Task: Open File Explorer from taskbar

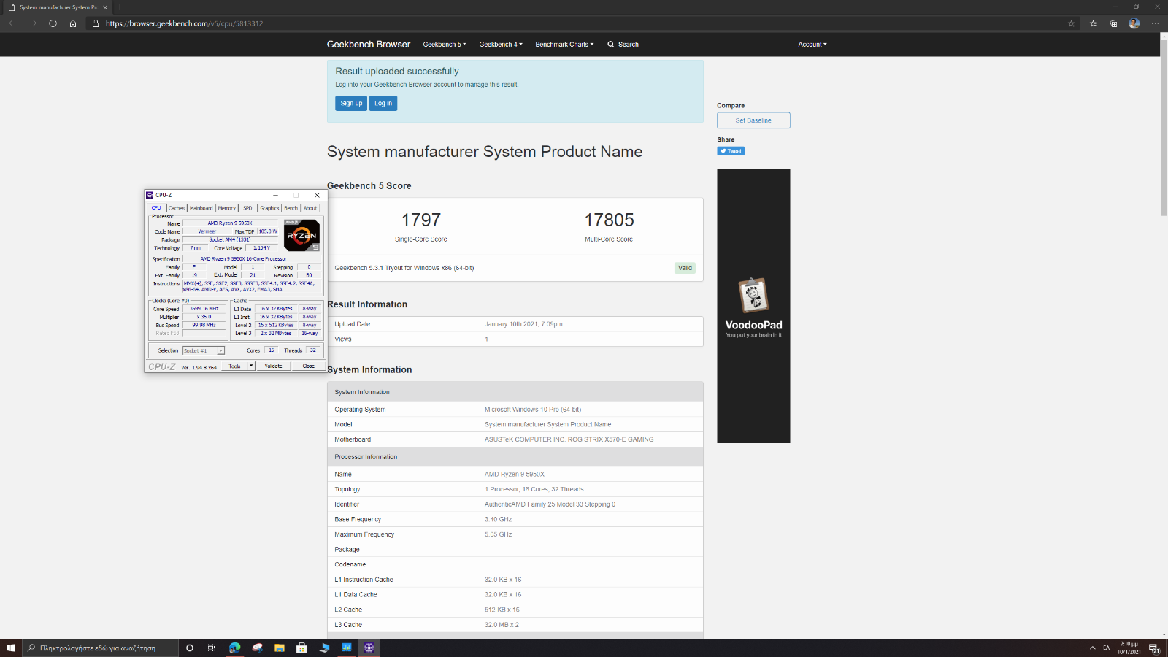Action: pos(279,648)
